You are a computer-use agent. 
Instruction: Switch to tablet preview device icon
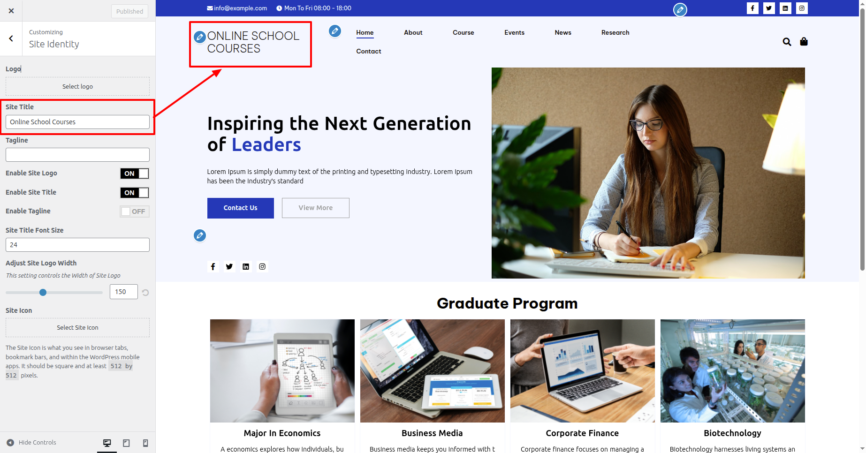[x=126, y=443]
